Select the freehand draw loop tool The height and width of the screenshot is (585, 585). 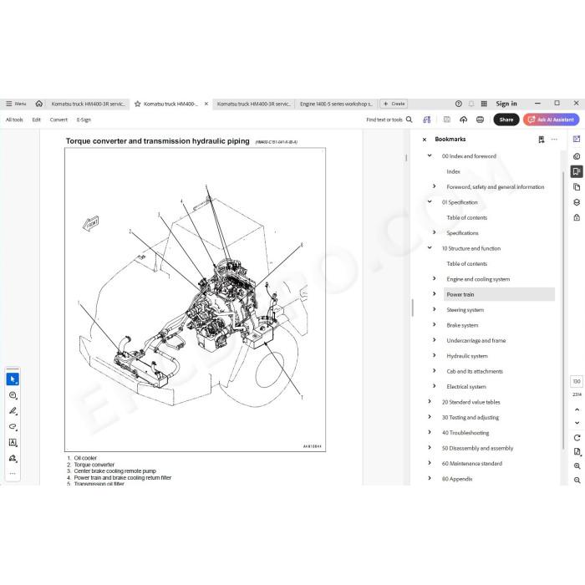(x=13, y=427)
